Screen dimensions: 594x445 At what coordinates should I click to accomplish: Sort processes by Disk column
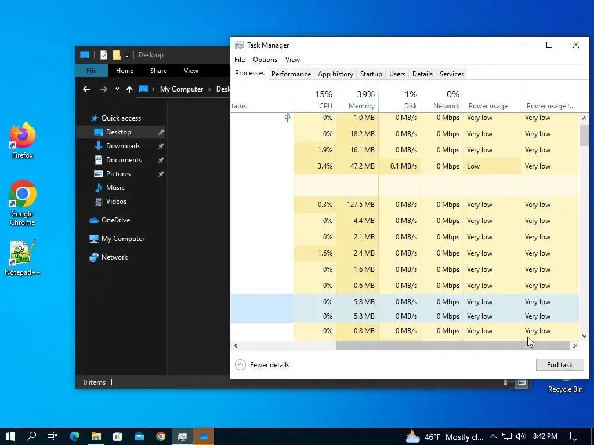400,100
